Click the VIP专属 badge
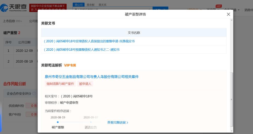Image resolution: width=253 pixels, height=134 pixels. [70, 65]
